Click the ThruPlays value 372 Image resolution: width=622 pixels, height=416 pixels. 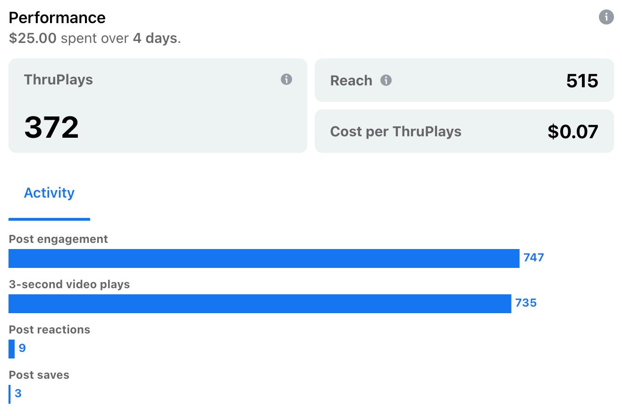coord(51,127)
